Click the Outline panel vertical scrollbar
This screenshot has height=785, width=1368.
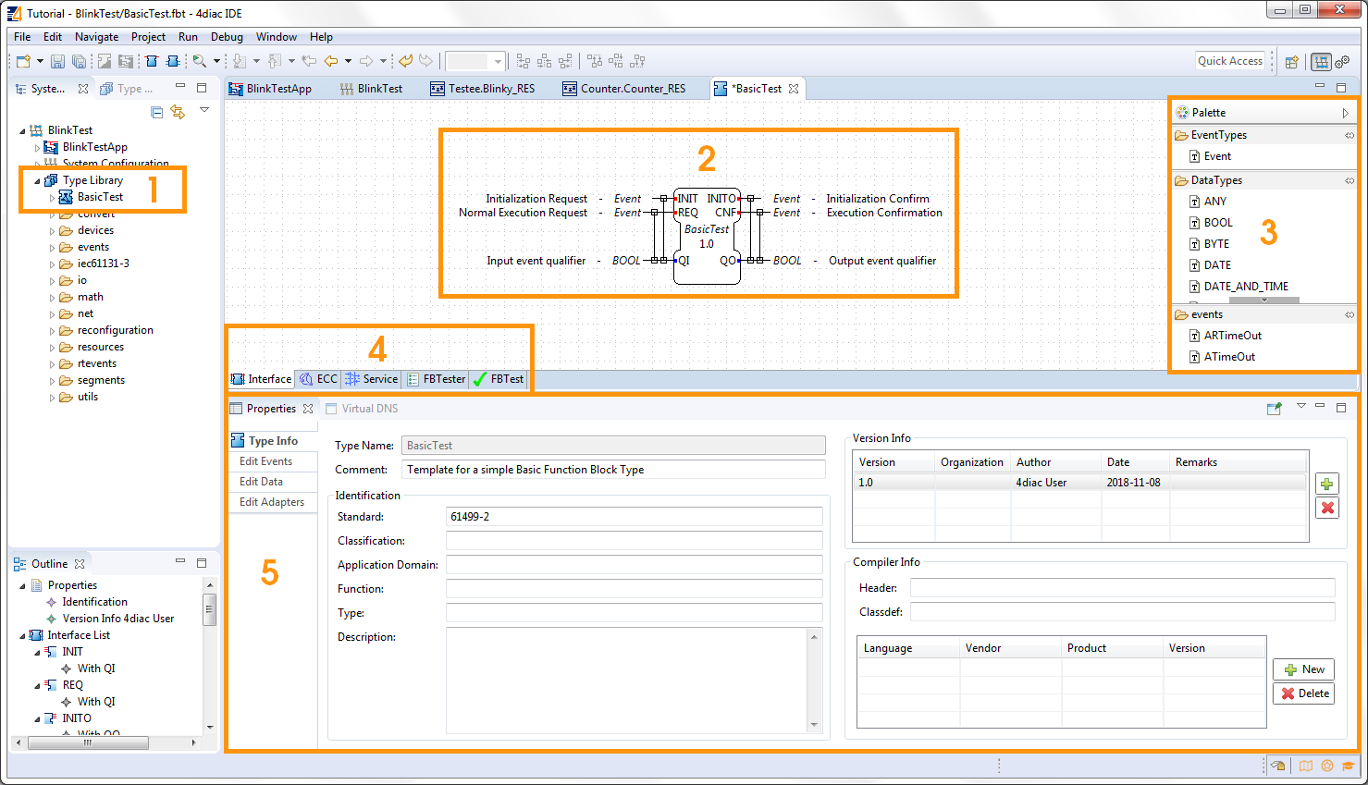(210, 610)
